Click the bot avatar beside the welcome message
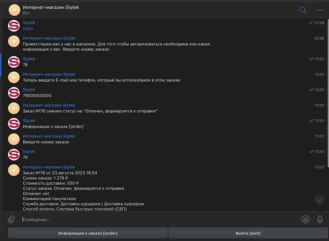Viewport: 329px width, 241px height. coord(14,41)
